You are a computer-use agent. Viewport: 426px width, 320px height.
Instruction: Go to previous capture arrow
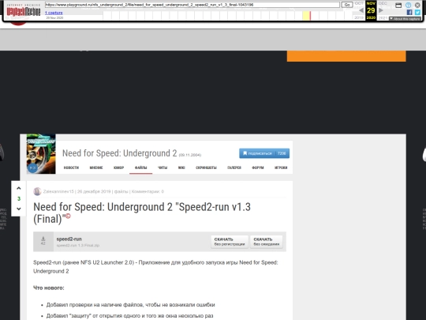(x=361, y=10)
